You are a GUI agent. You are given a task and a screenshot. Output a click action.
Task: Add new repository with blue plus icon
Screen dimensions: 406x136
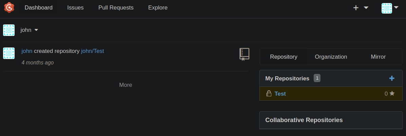pos(392,78)
